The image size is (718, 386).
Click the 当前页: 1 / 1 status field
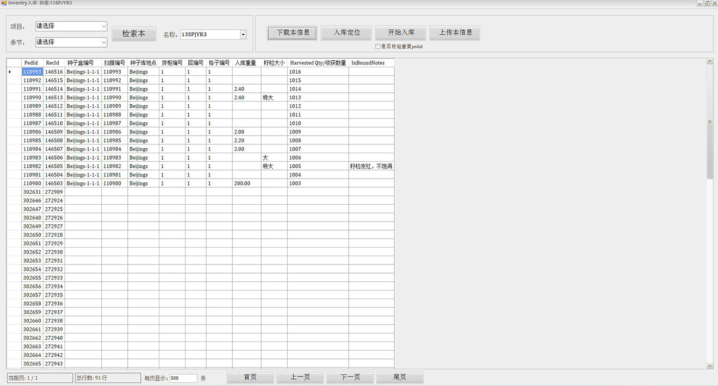(x=40, y=378)
